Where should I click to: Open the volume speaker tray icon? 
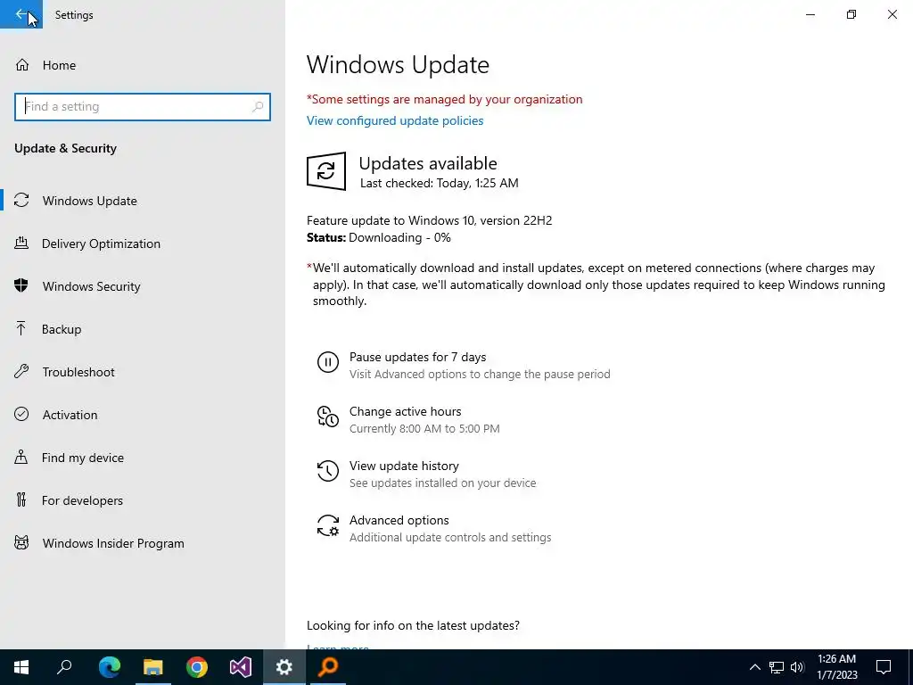797,667
